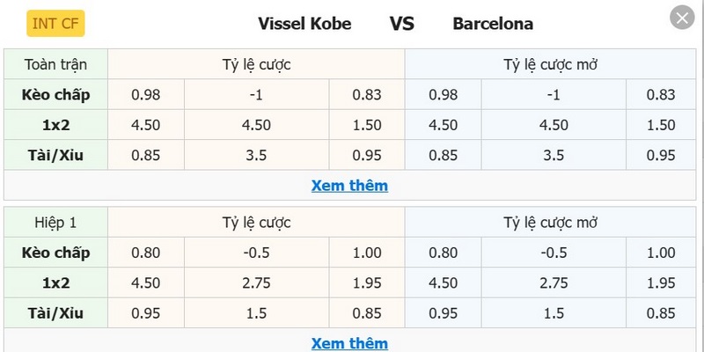Choose the 2.75 draw odds in Hiệp 1 Tỷ lệ cược

(x=256, y=283)
